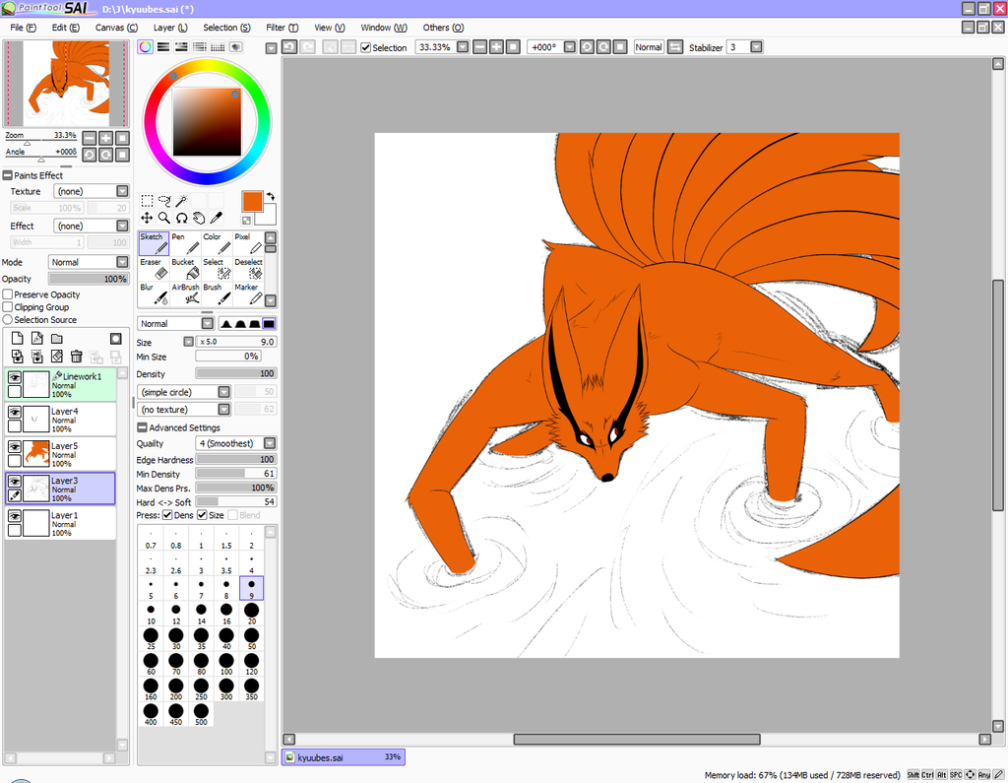Swap foreground and background colors

point(271,196)
